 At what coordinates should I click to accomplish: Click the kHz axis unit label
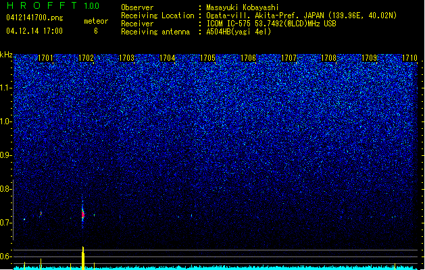6,55
